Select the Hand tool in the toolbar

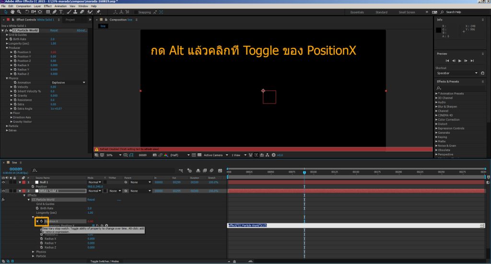12,11
